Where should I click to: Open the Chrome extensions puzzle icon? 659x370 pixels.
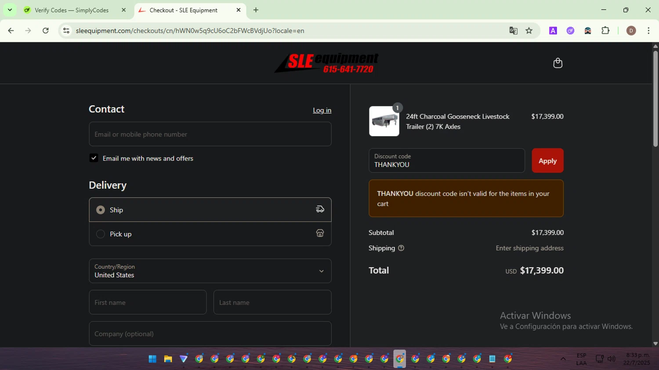(x=605, y=31)
